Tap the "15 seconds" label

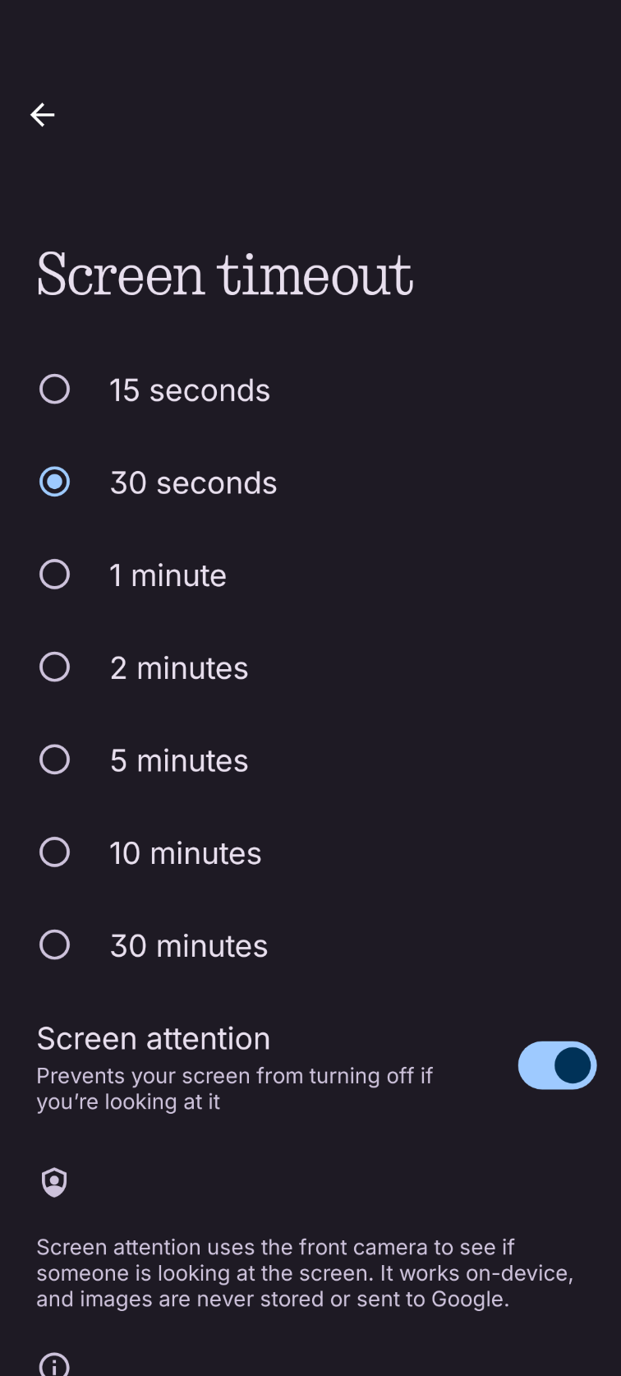190,390
